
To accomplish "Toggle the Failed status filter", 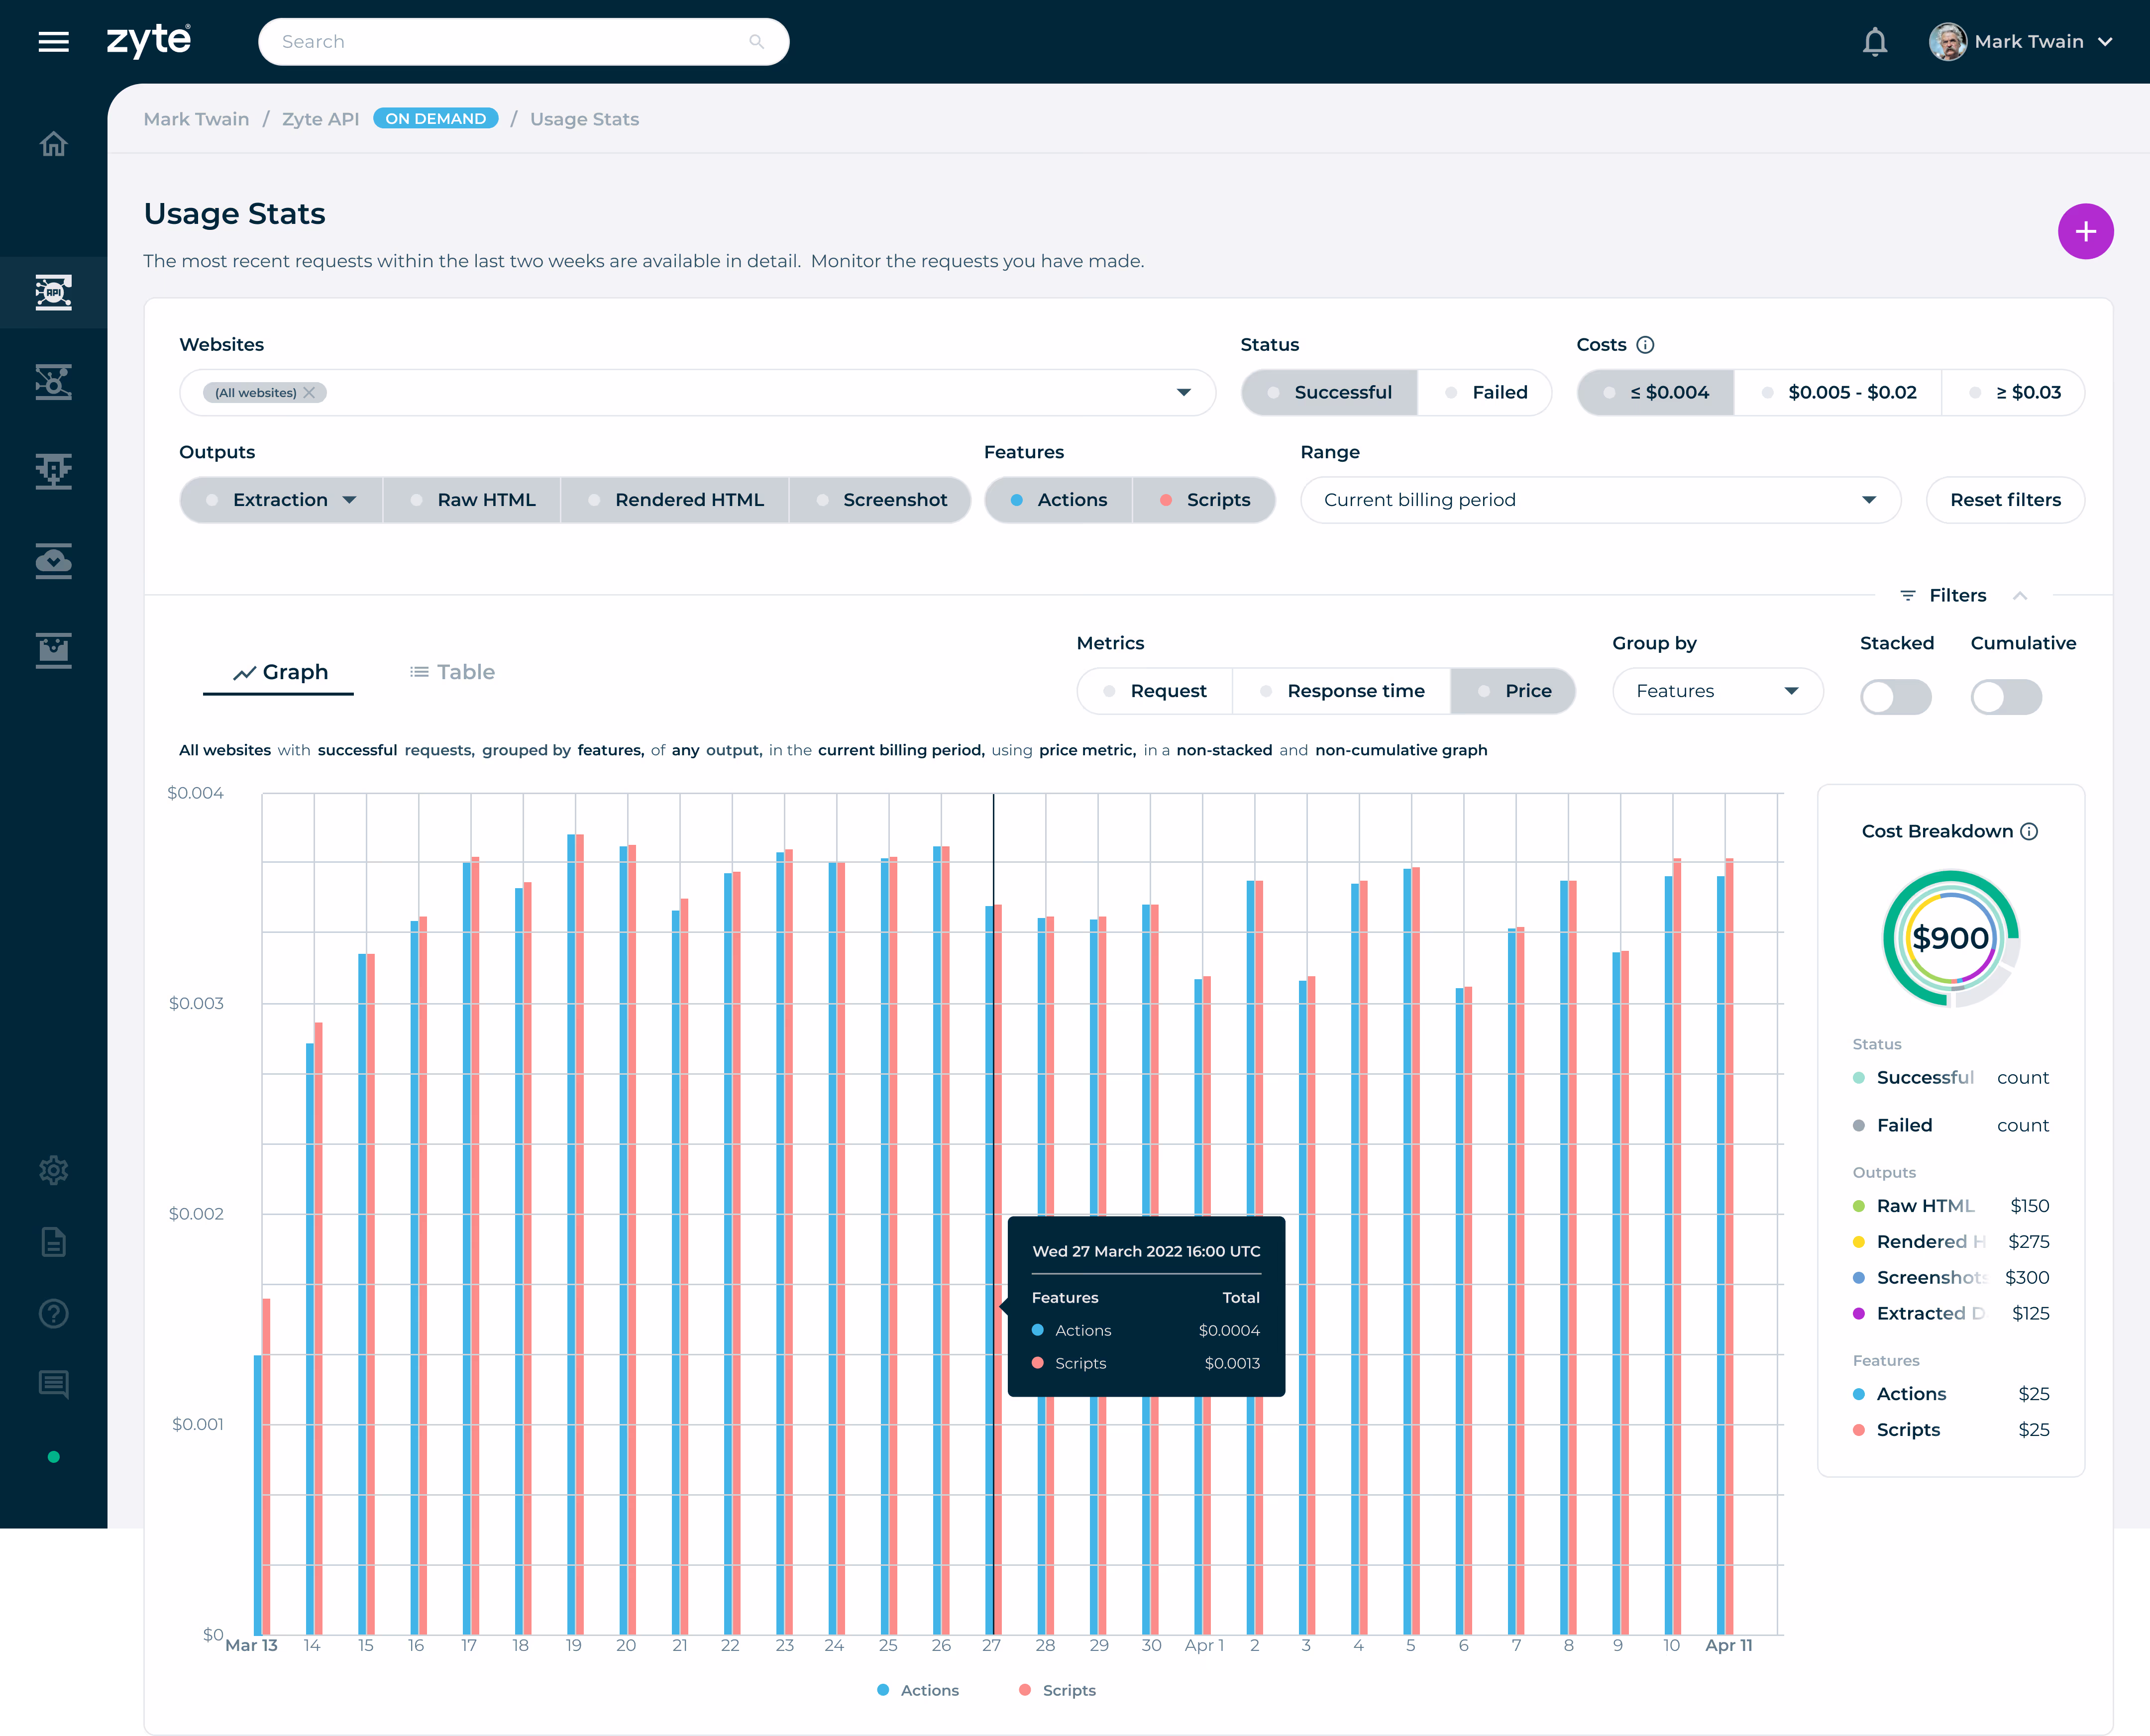I will click(x=1485, y=393).
